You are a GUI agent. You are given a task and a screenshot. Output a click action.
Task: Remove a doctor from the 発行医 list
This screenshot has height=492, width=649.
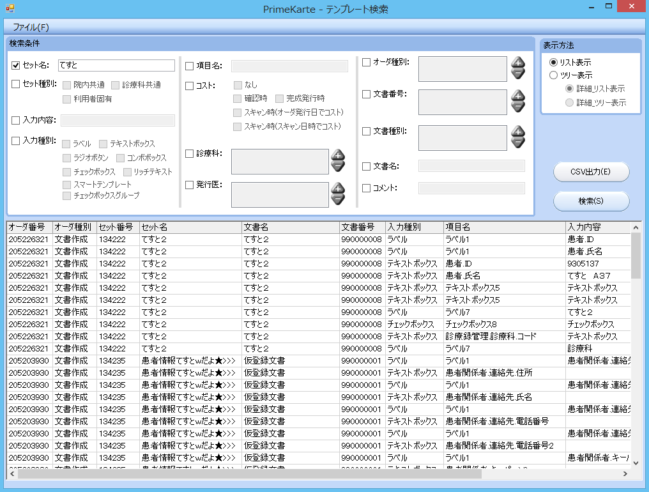point(338,199)
